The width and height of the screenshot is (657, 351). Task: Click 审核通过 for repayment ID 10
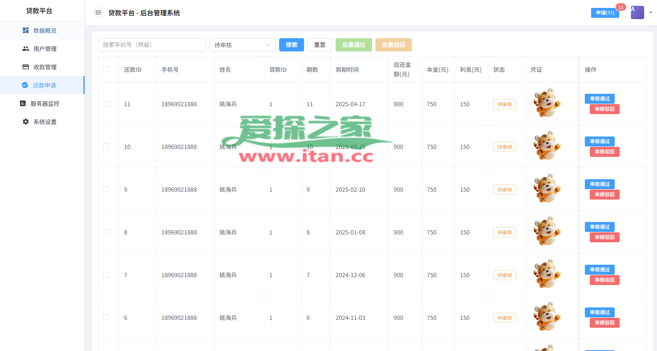pos(599,141)
